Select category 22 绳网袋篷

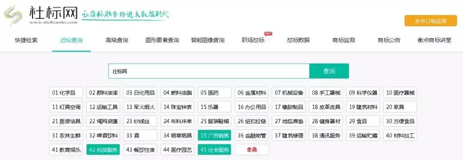point(103,121)
